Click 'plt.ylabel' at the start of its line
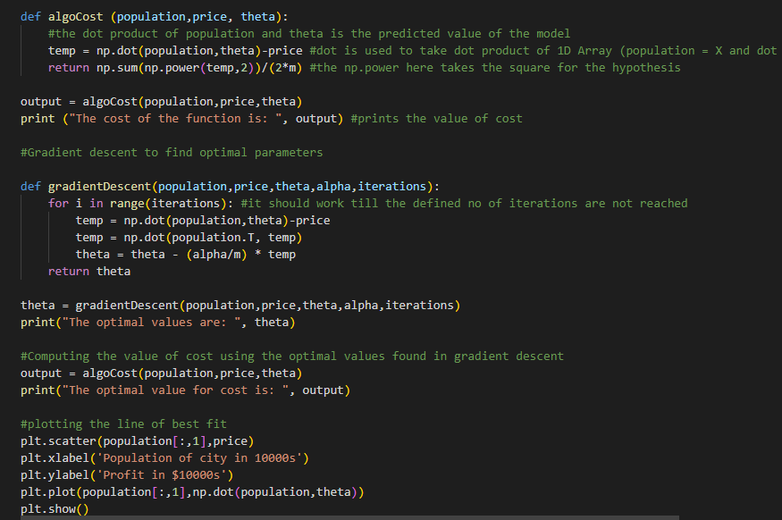Screen dimensions: 782x520 55,475
